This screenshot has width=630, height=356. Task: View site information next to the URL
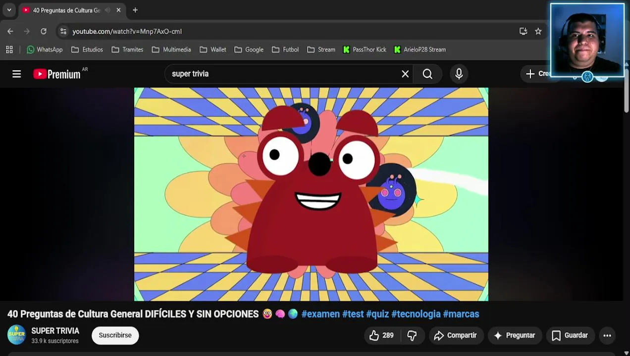point(63,31)
